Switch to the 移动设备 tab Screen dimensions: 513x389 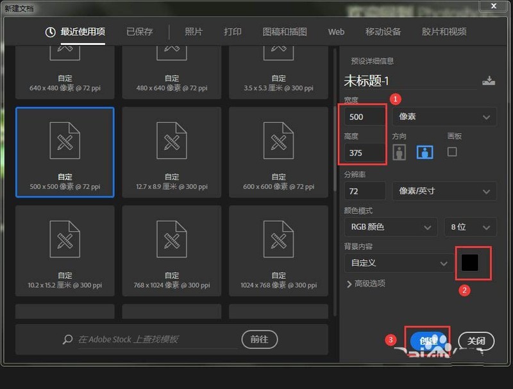point(383,32)
